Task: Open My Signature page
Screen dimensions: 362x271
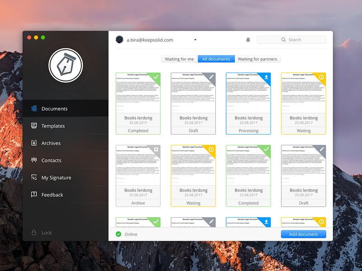Action: 66,178
